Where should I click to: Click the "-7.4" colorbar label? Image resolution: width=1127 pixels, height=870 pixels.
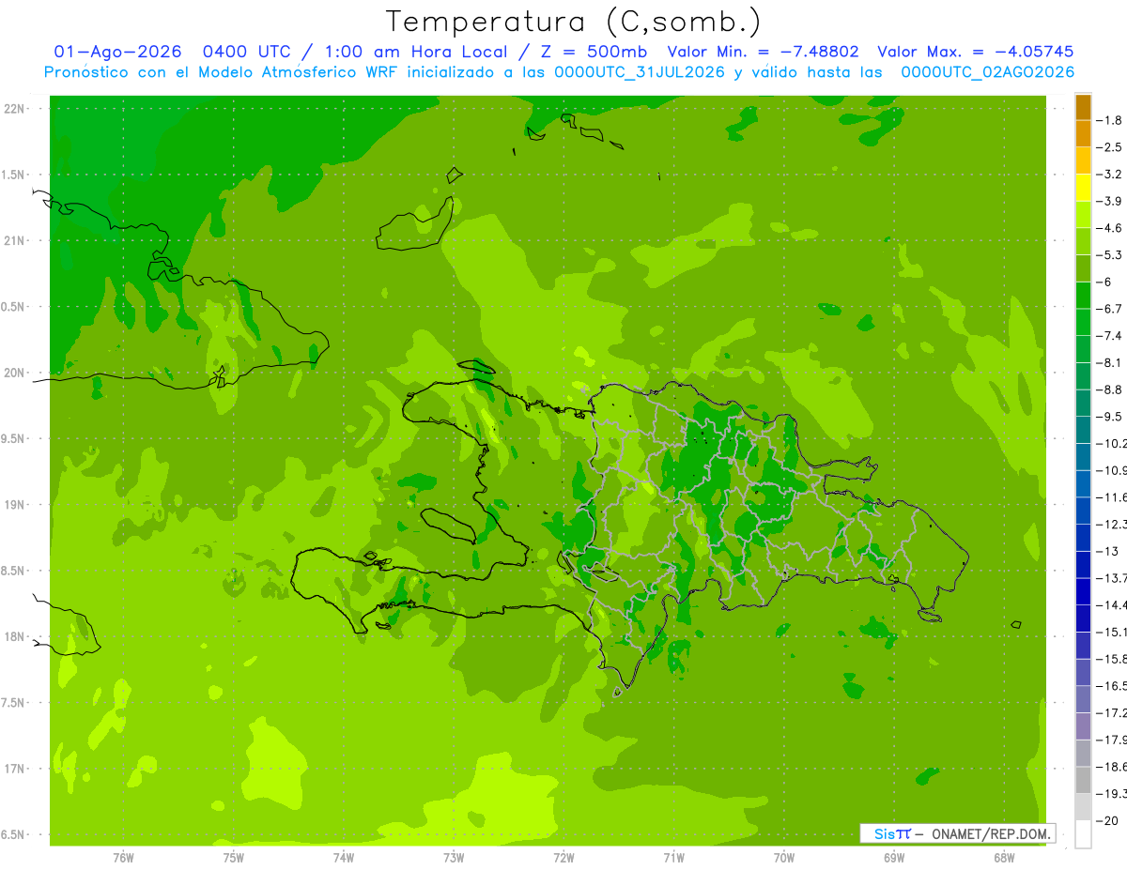(x=1110, y=335)
